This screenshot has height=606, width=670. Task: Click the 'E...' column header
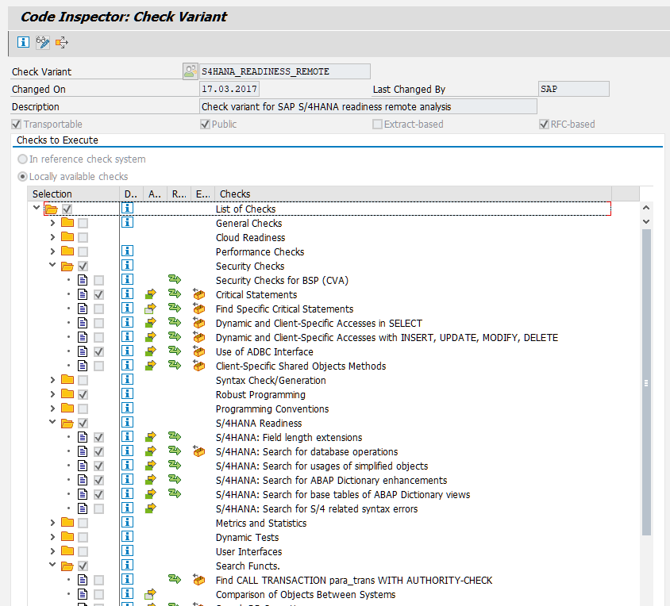pos(203,194)
